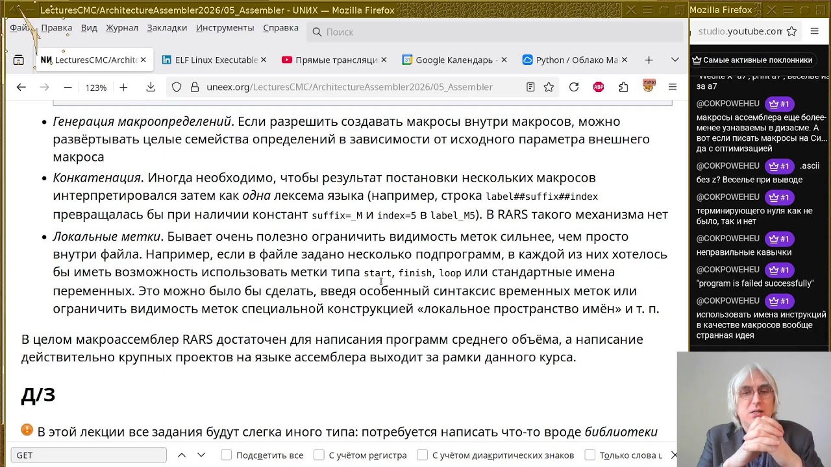Click the webcam video thumbnail

point(754,409)
